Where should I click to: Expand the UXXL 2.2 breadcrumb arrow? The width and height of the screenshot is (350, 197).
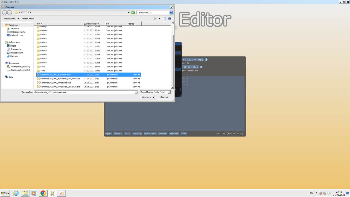point(31,13)
